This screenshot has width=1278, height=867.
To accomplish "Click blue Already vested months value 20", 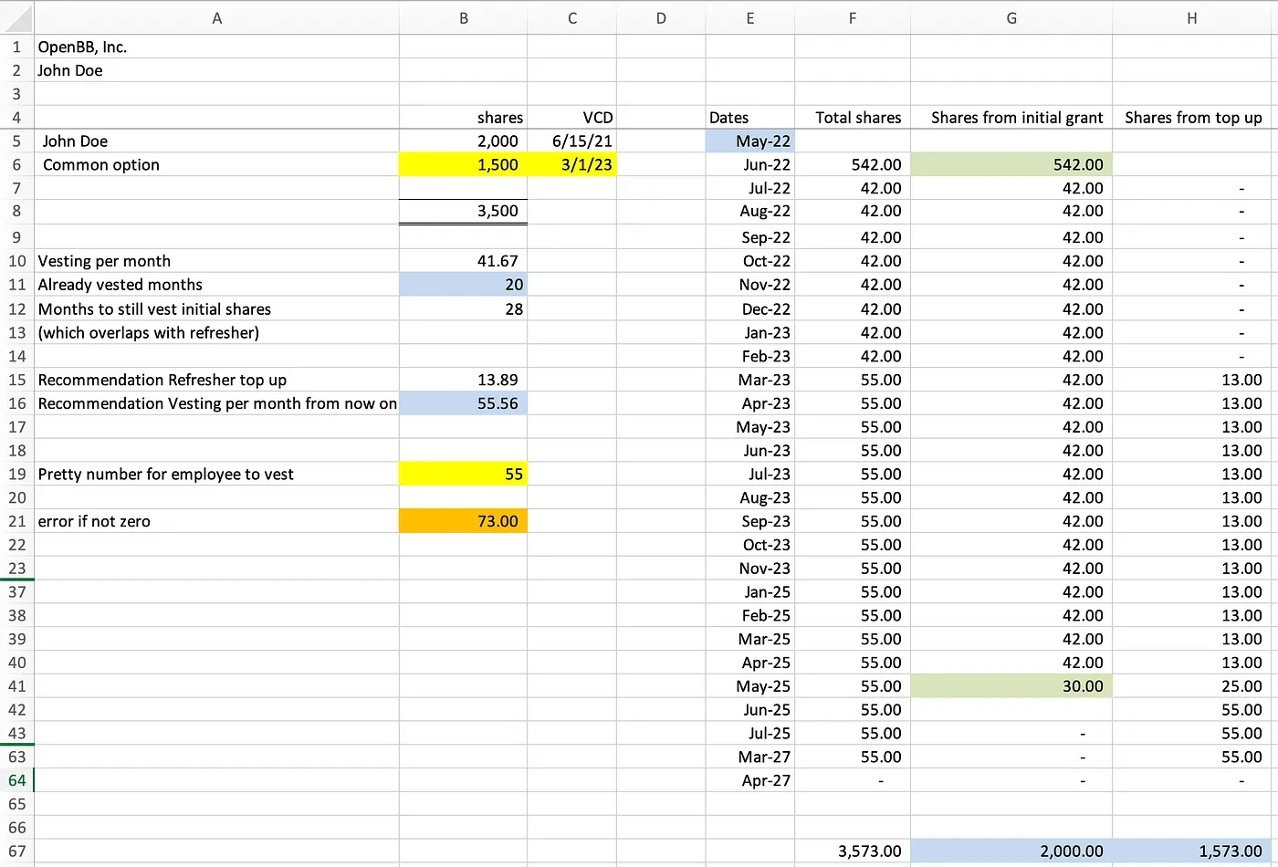I will pos(463,285).
